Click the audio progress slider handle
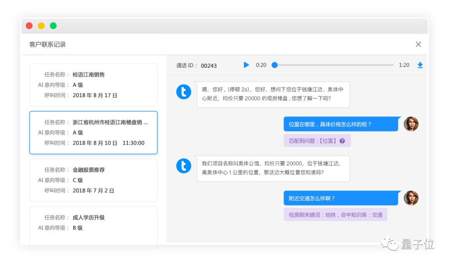The image size is (449, 264). coord(274,65)
